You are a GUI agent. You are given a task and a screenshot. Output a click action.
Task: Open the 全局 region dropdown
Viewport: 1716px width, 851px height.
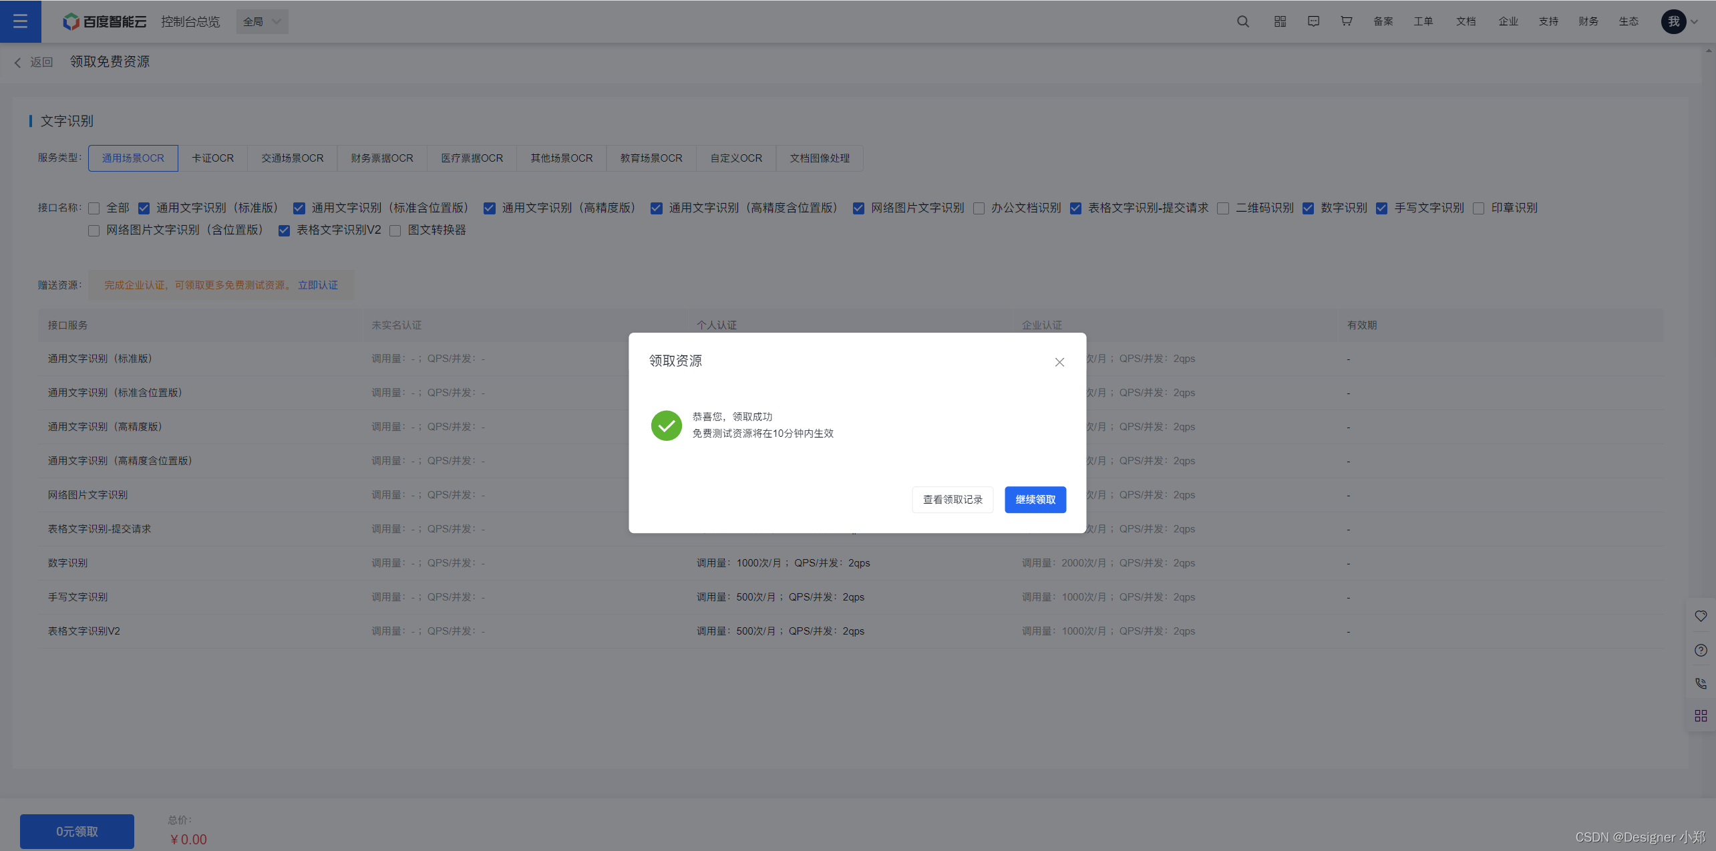click(x=262, y=21)
